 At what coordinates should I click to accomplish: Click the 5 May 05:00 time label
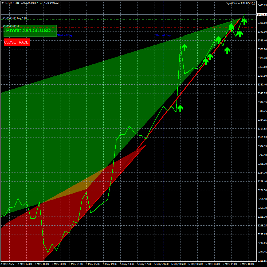[x=93, y=264]
